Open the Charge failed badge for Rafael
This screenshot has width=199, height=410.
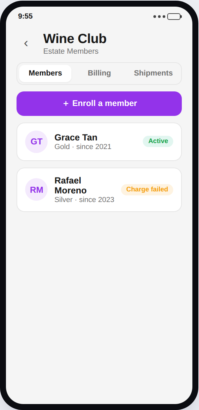[147, 189]
